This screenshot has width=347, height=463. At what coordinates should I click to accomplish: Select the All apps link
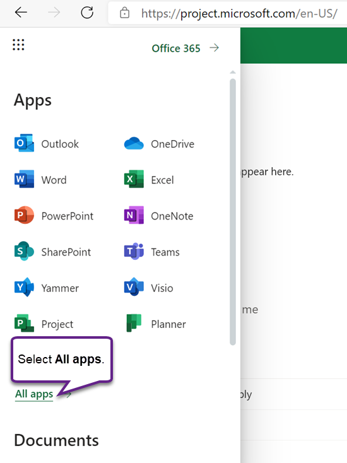click(x=34, y=394)
